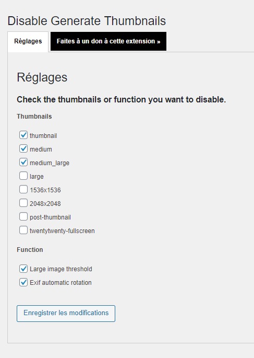
Task: Open the Réglages tab
Action: 28,42
